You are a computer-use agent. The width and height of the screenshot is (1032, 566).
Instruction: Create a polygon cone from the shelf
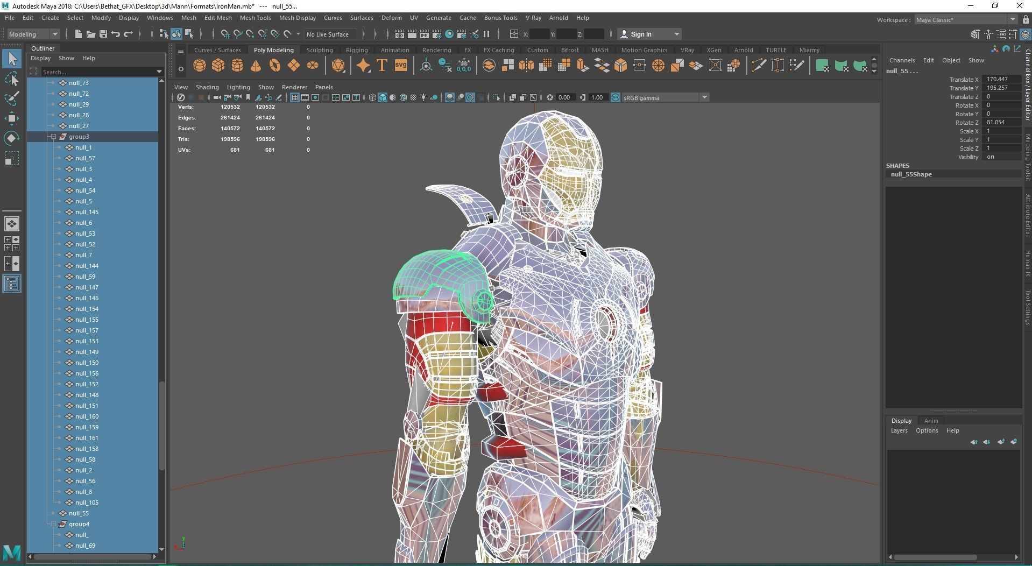pos(256,66)
